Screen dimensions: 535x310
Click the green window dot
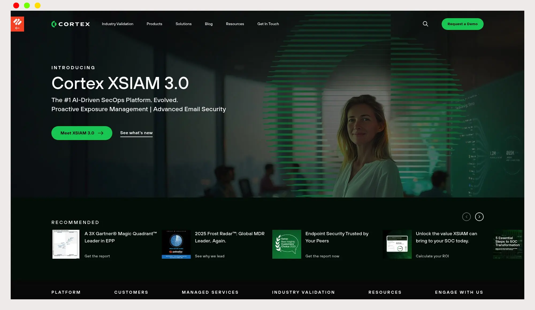point(27,5)
